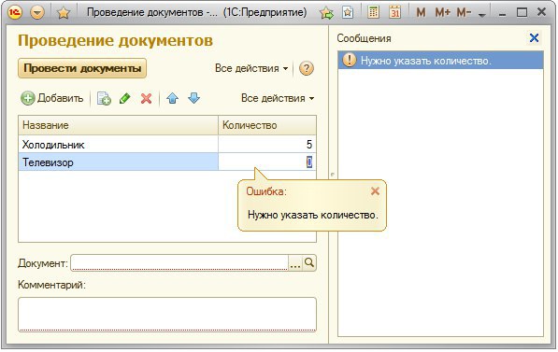Select the Холодильник row
The height and width of the screenshot is (352, 558).
[x=118, y=145]
